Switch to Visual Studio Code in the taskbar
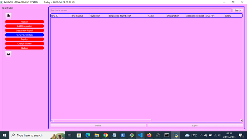 140,135
